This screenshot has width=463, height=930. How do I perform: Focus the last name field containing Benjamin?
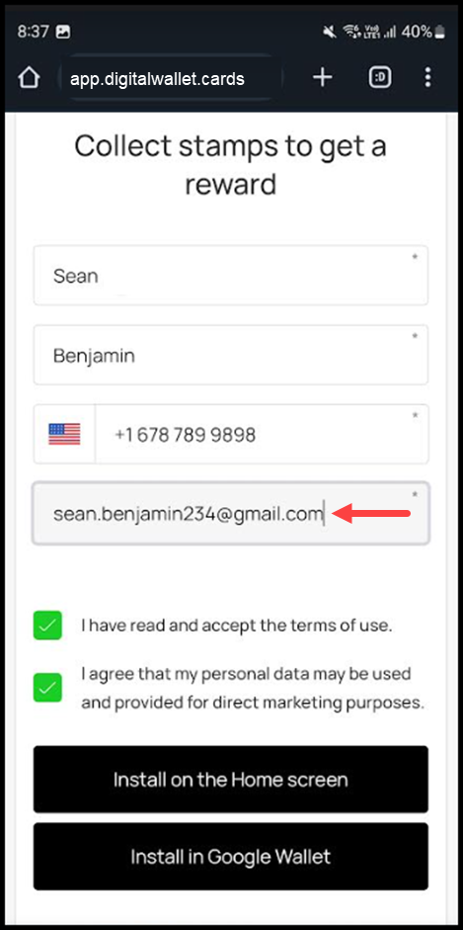click(x=230, y=355)
